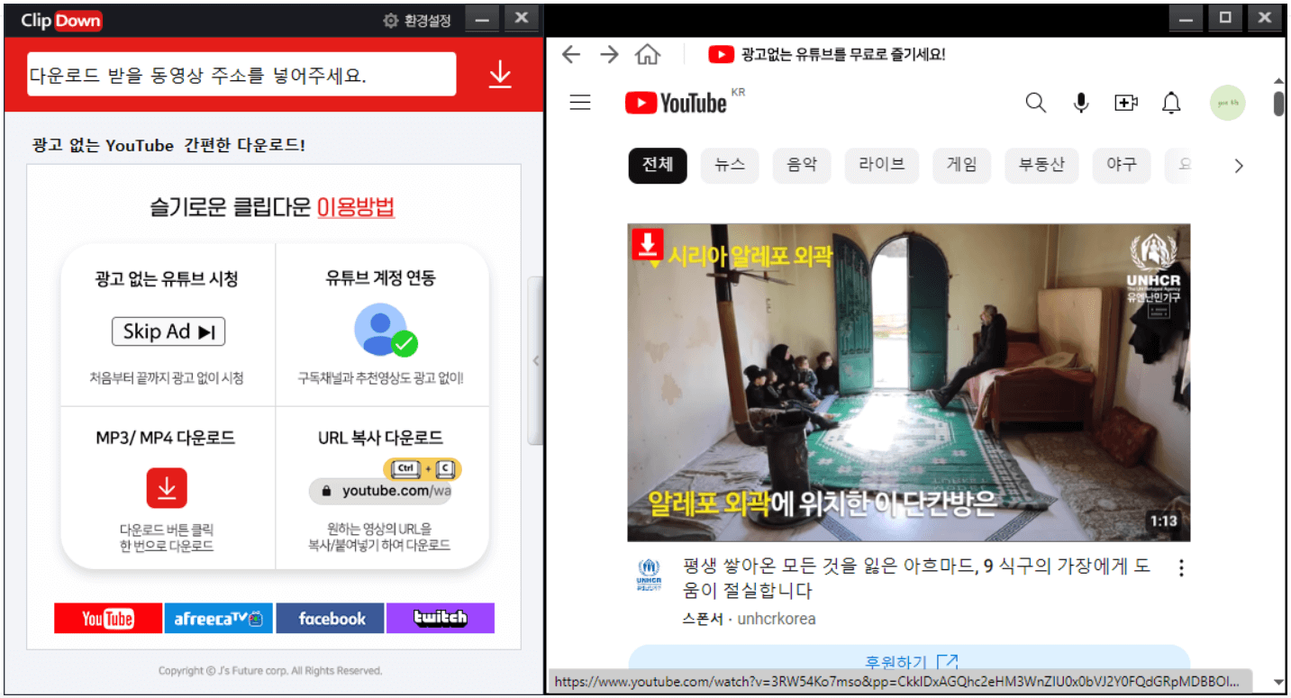Open the YouTube account avatar

pos(1227,103)
